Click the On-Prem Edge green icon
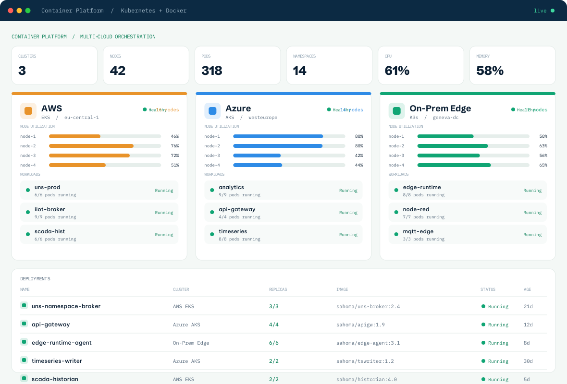567x384 pixels. [x=397, y=111]
